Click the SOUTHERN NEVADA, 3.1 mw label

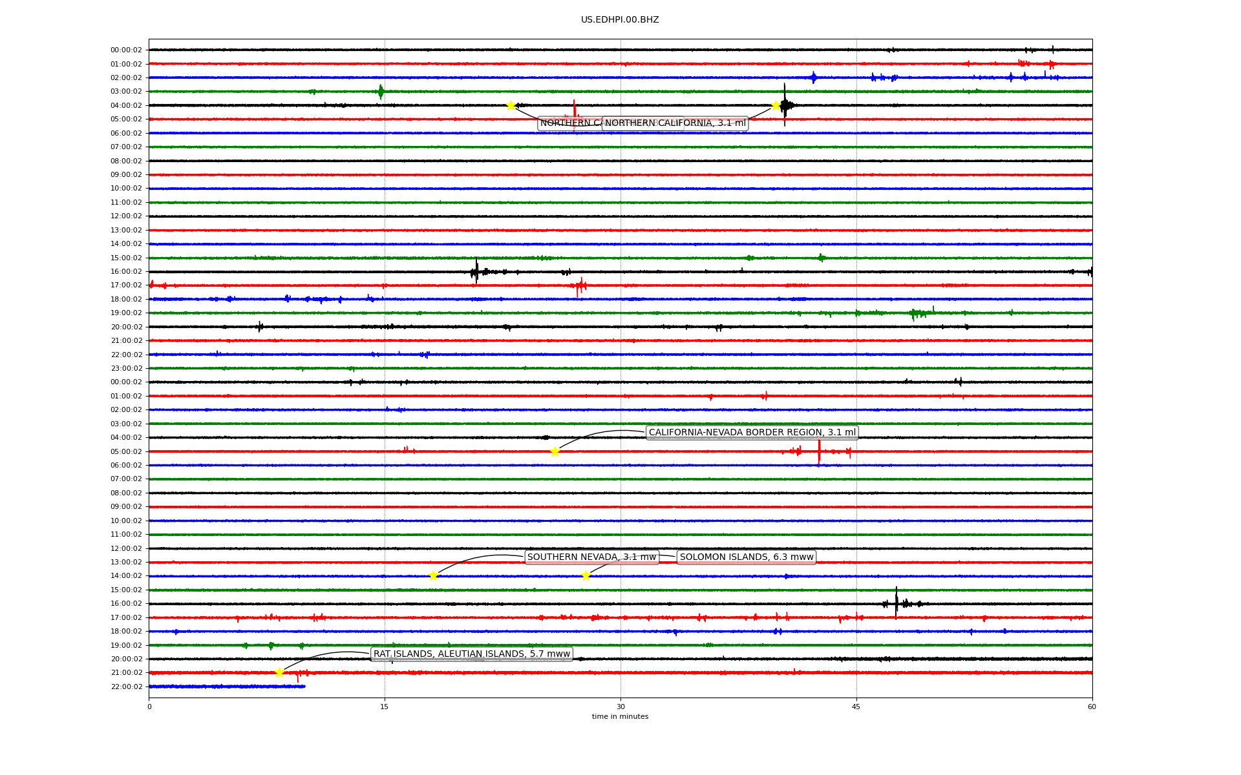coord(591,557)
